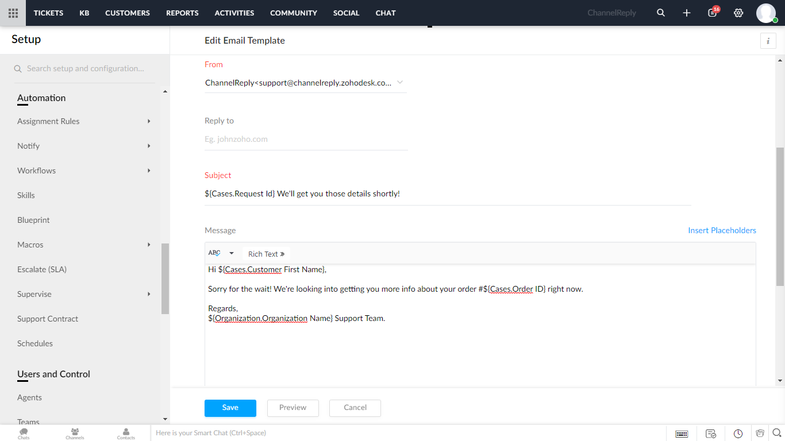
Task: Click the Cancel button
Action: pos(355,408)
